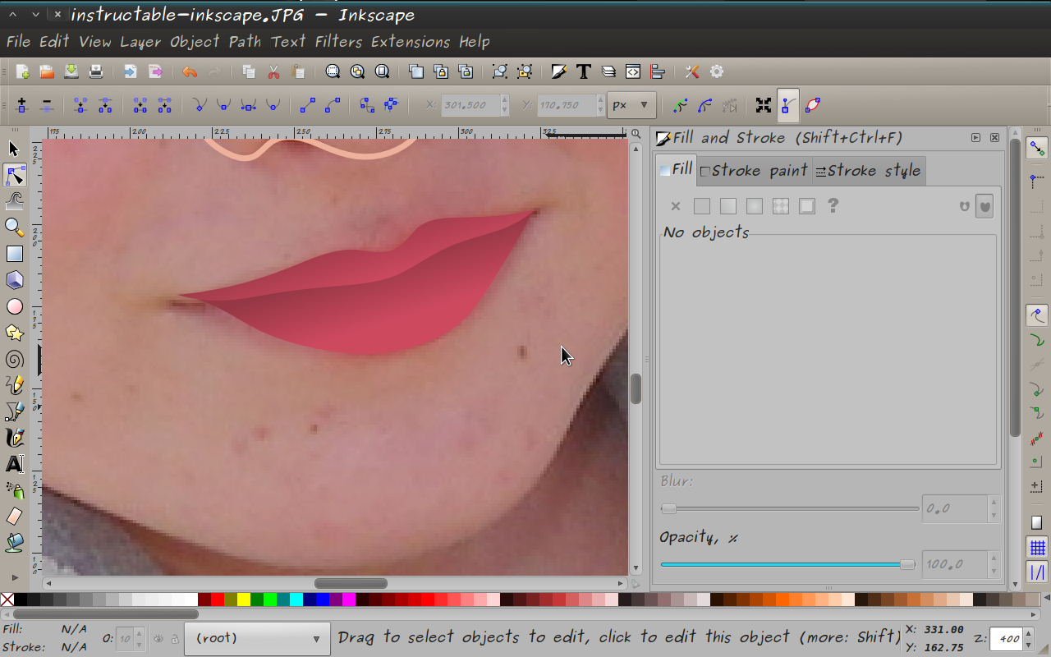This screenshot has height=657, width=1051.
Task: Select the Spiral tool
Action: click(x=14, y=359)
